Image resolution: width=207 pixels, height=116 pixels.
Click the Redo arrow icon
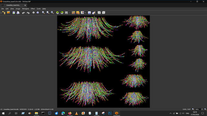pos(28,13)
